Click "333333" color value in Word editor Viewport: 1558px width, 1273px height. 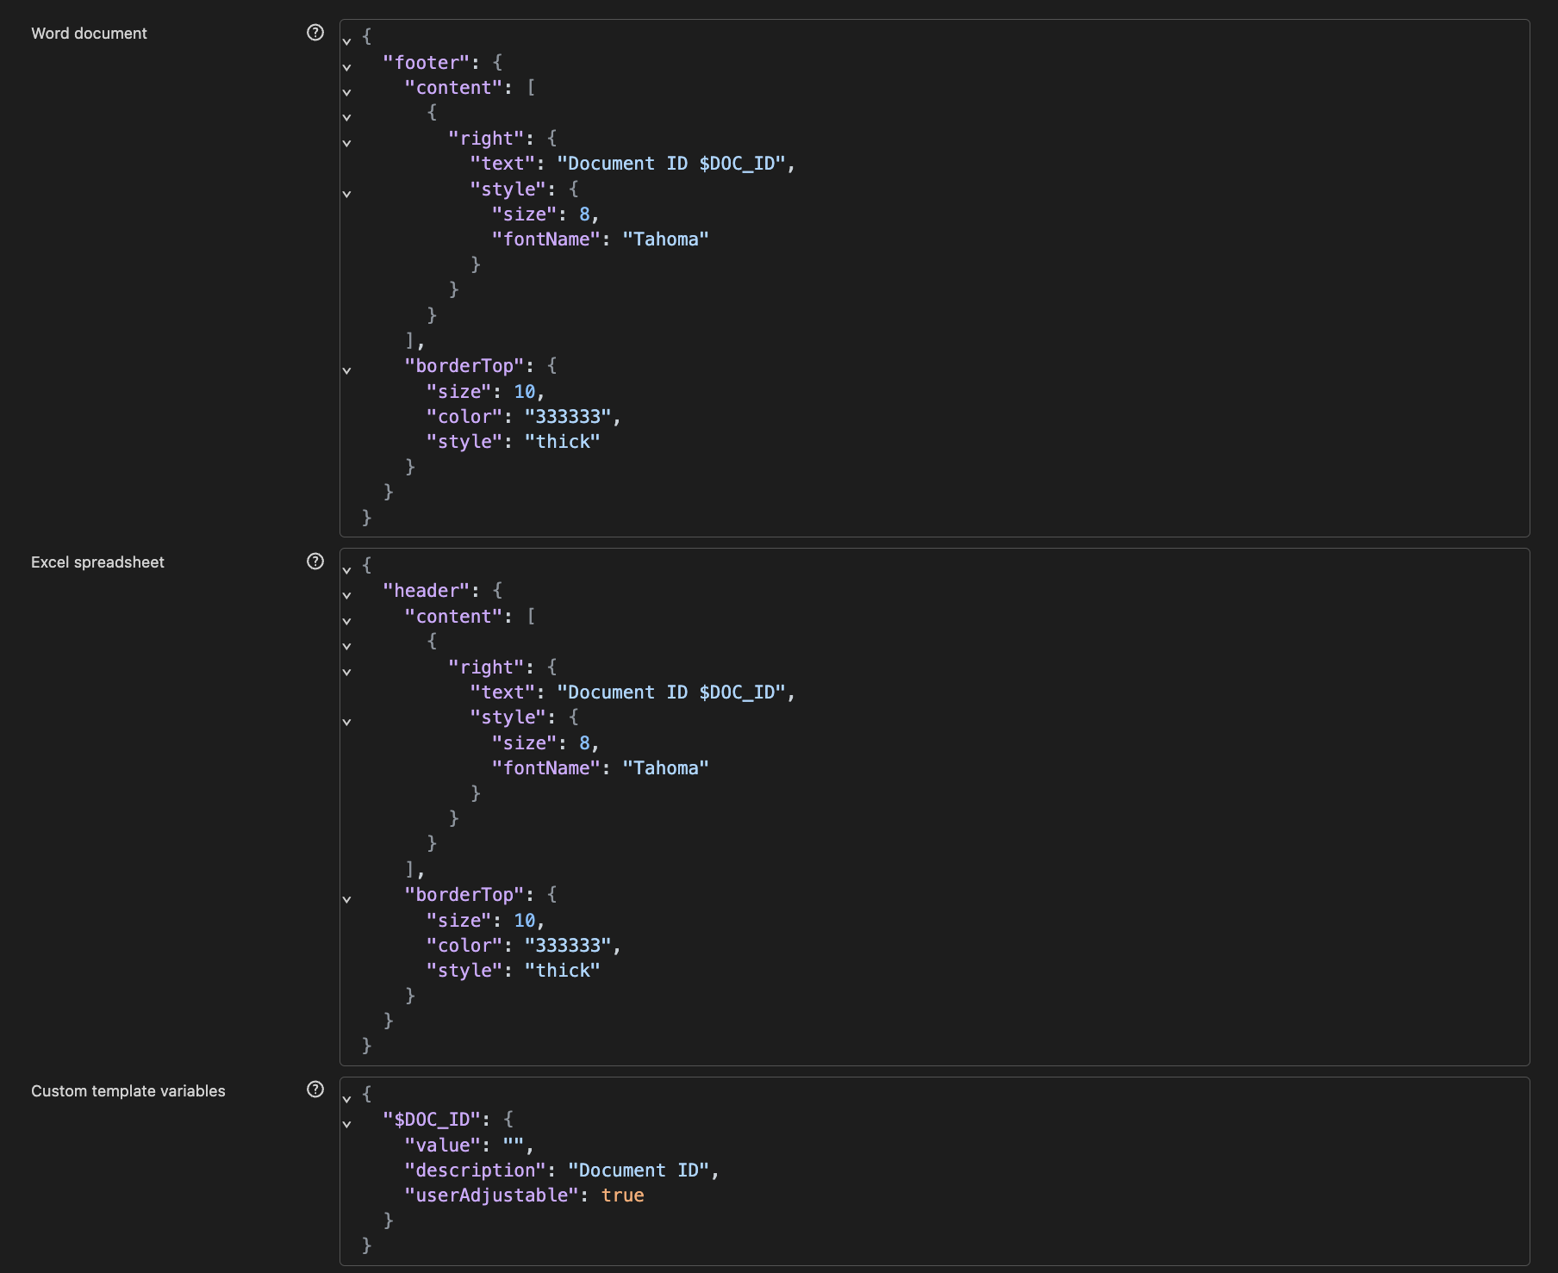[568, 417]
